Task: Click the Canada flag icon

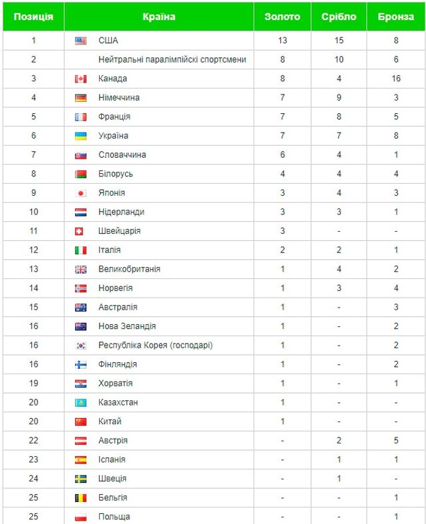Action: point(81,79)
